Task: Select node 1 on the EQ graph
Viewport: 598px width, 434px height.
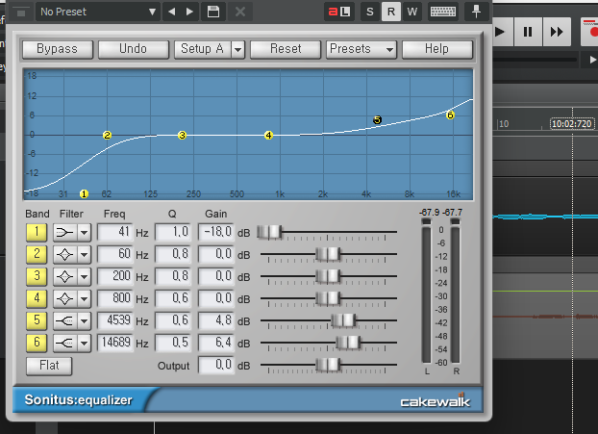Action: click(84, 194)
